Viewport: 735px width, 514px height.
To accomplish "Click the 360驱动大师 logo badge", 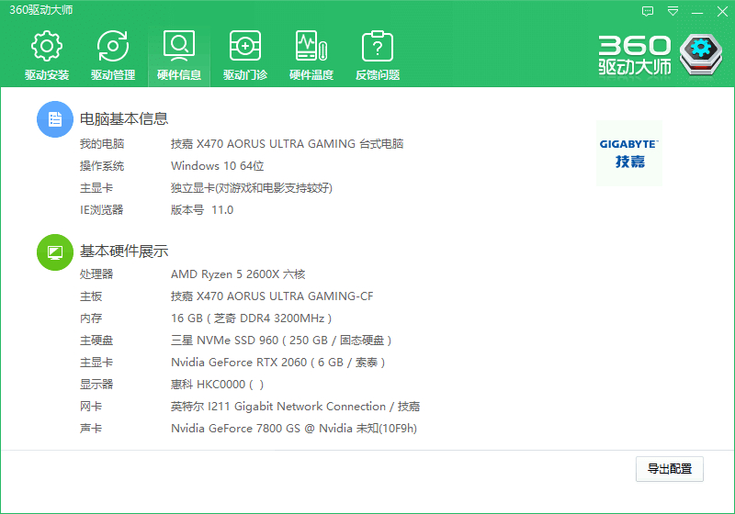I will point(701,54).
